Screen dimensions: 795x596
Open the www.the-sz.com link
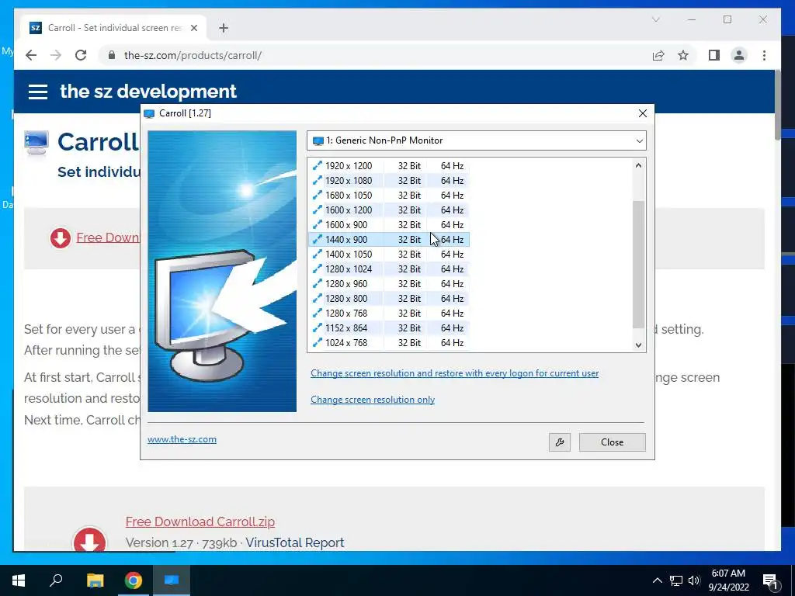tap(182, 439)
